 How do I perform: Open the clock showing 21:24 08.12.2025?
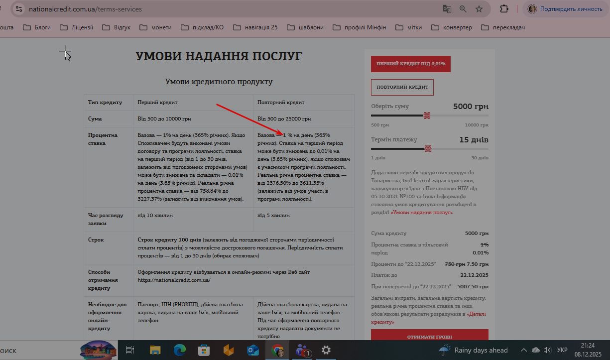tap(588, 350)
